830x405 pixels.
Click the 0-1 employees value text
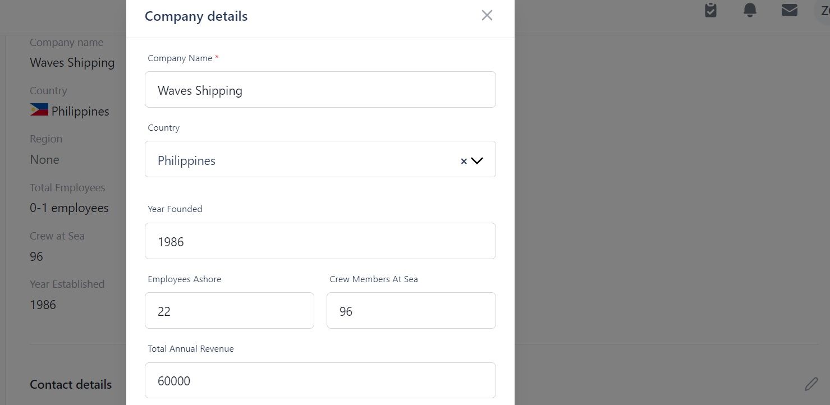[x=69, y=208]
